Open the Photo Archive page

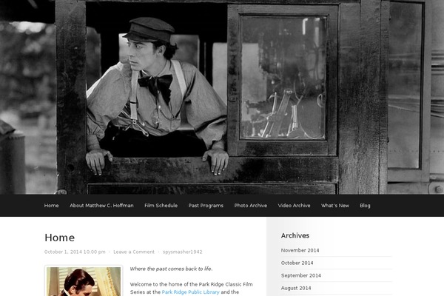(x=251, y=206)
